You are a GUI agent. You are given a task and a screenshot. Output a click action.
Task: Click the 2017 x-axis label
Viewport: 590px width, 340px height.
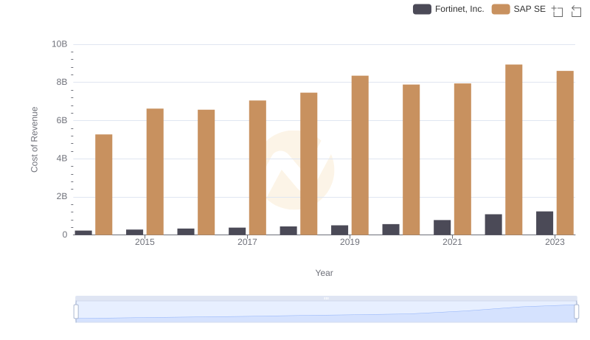[247, 242]
